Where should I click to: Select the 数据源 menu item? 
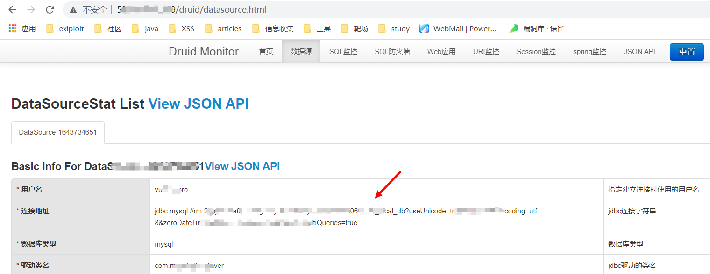[x=301, y=51]
